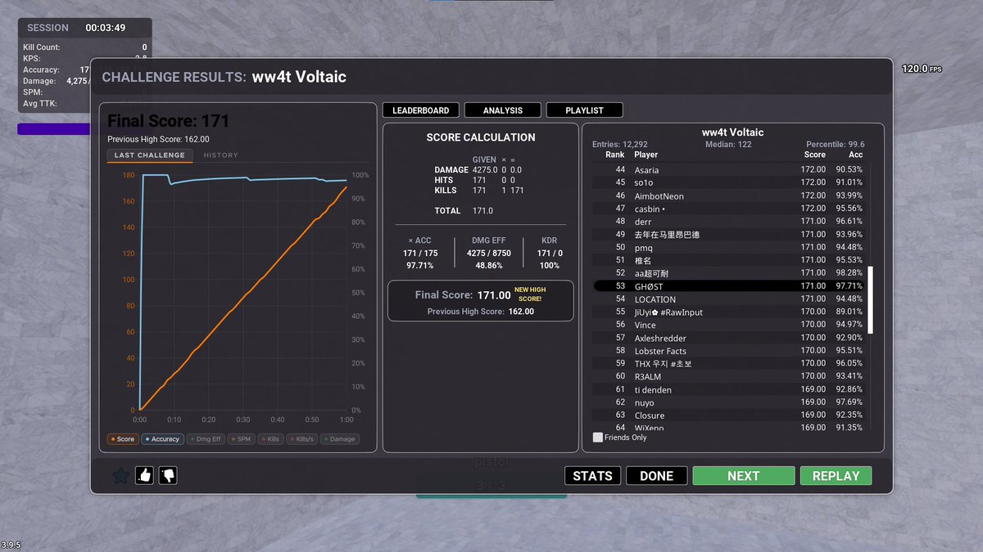Select leaderboard row for pmq
Image resolution: width=983 pixels, height=552 pixels.
click(x=729, y=247)
